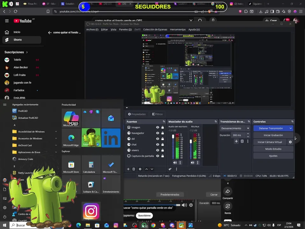Expand Accesibilidad de Windows folder
The width and height of the screenshot is (305, 229).
[56, 132]
